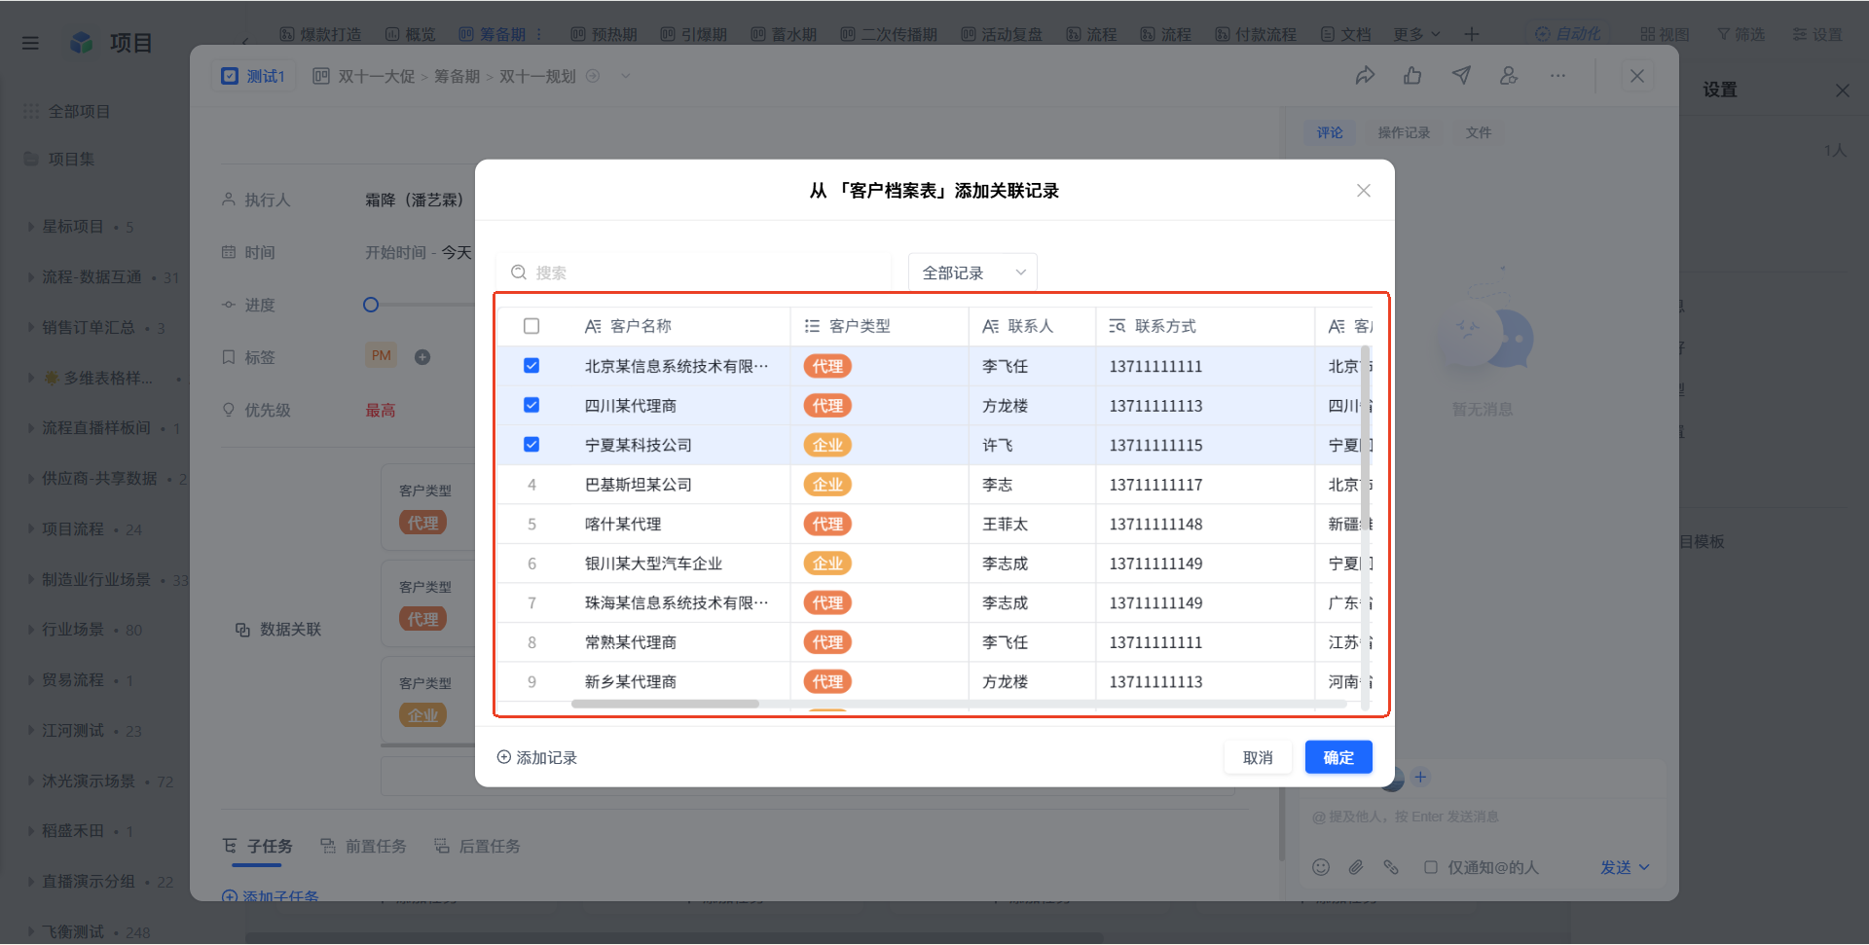This screenshot has width=1869, height=945.
Task: Select row 8 常熟某代理商
Action: tap(531, 642)
